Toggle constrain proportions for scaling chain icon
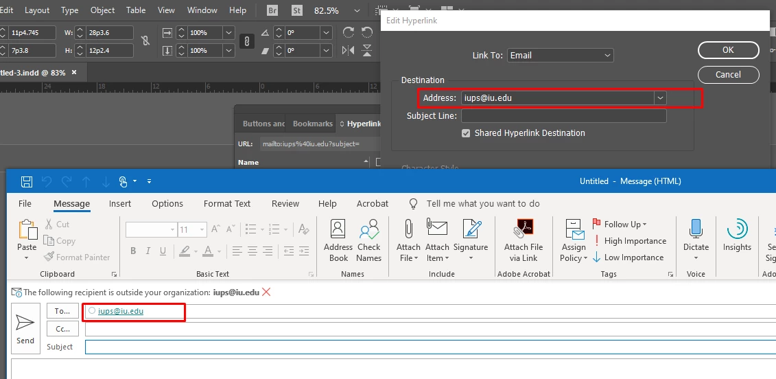 click(x=246, y=41)
